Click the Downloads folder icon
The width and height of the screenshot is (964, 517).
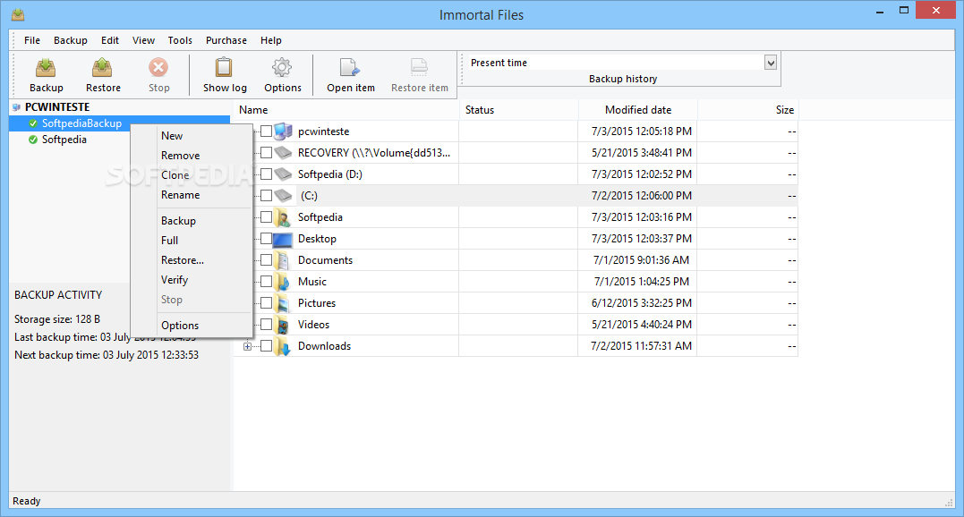pyautogui.click(x=283, y=346)
